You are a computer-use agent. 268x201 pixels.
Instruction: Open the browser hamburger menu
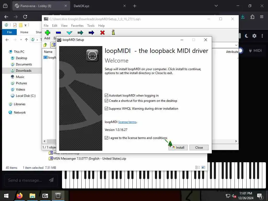pyautogui.click(x=262, y=17)
